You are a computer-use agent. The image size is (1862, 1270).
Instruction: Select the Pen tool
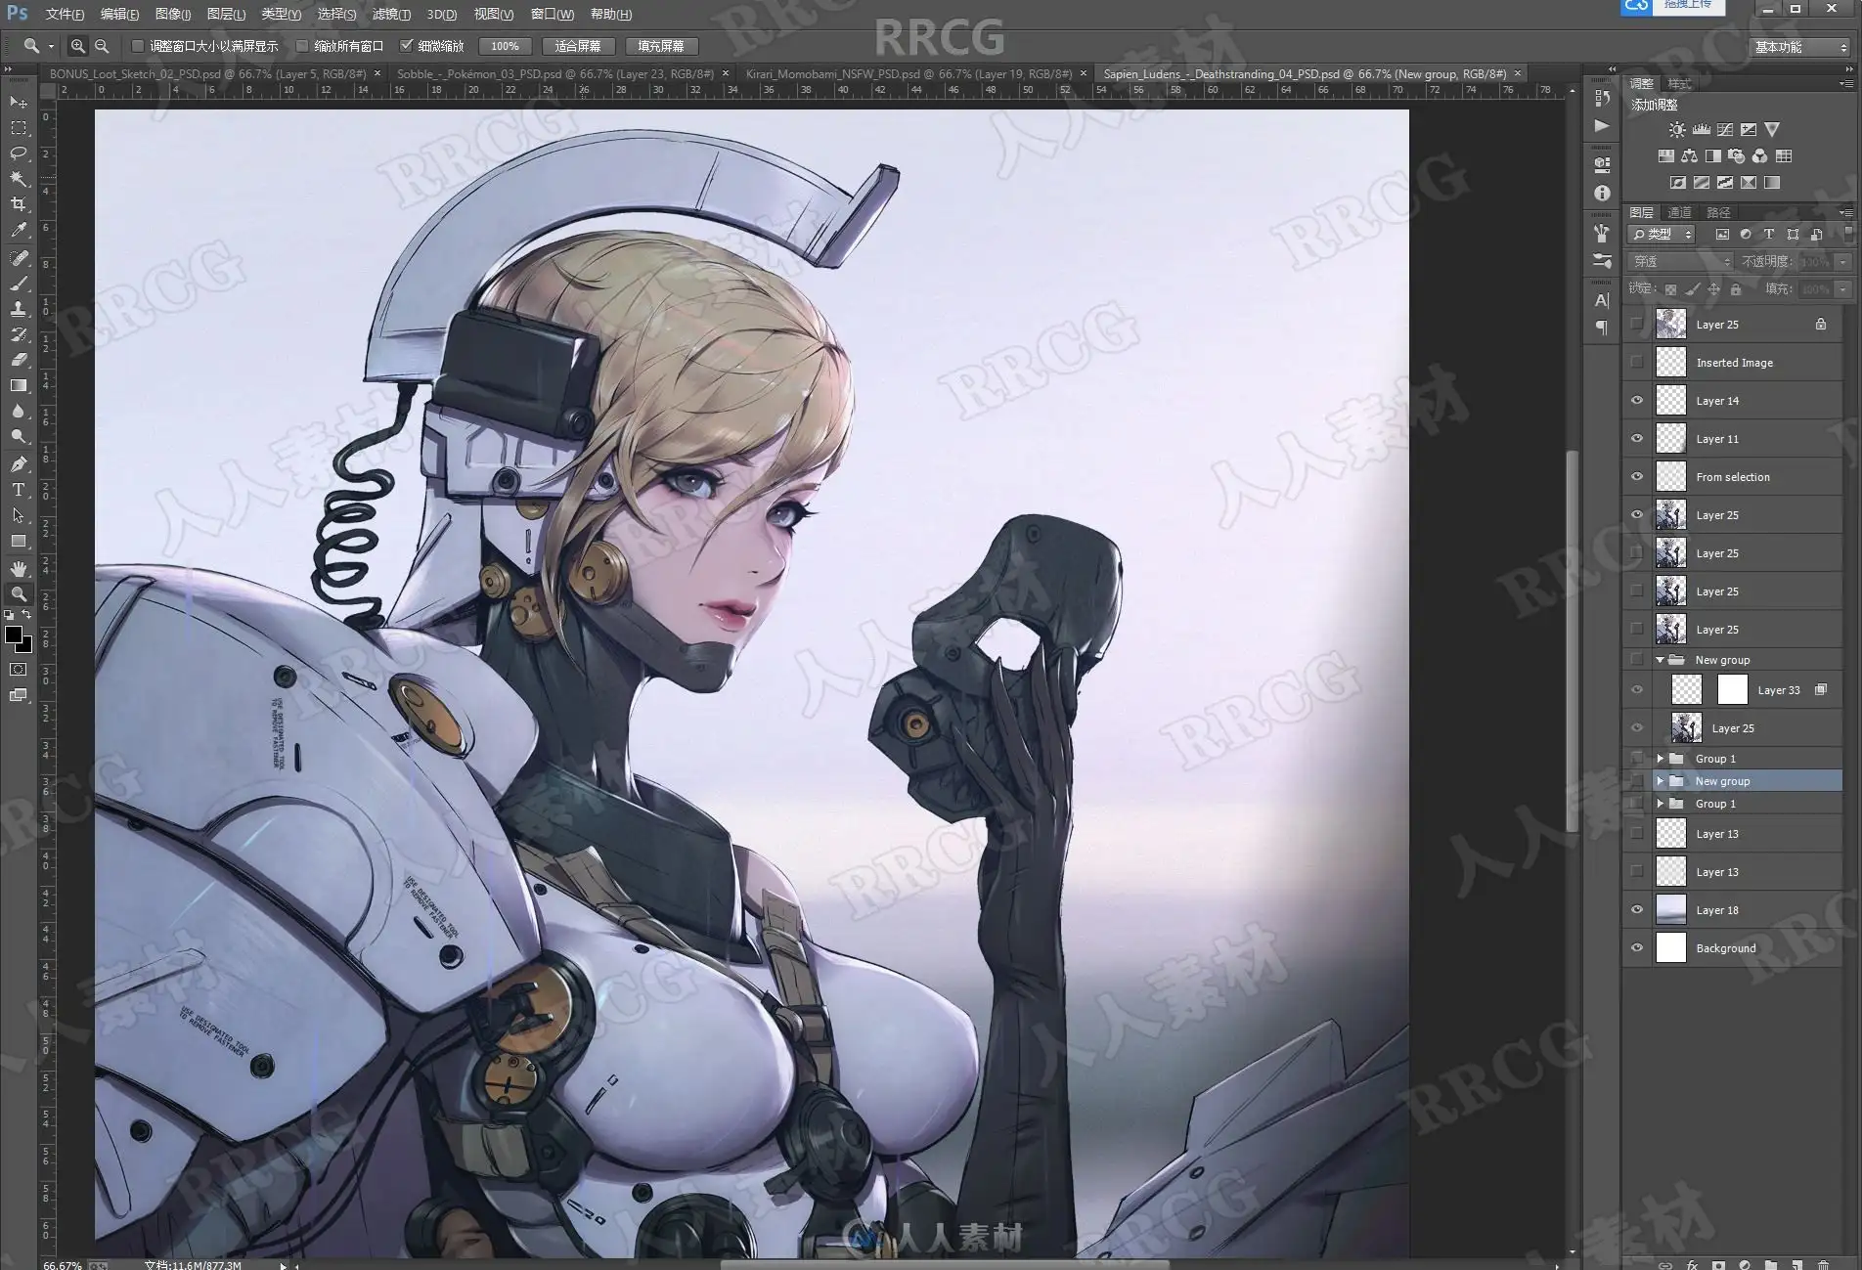coord(19,464)
